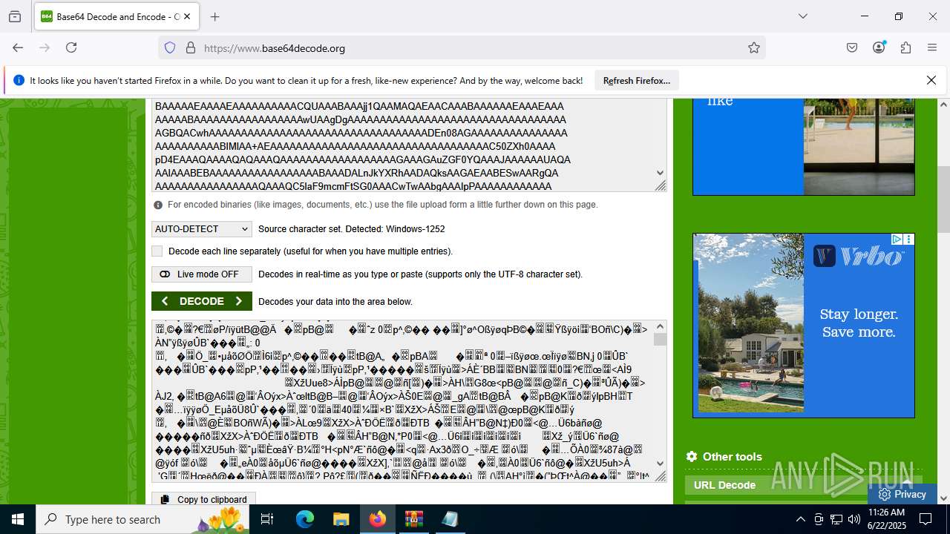950x534 pixels.
Task: Click down arrow of input scrollbar
Action: point(660,173)
